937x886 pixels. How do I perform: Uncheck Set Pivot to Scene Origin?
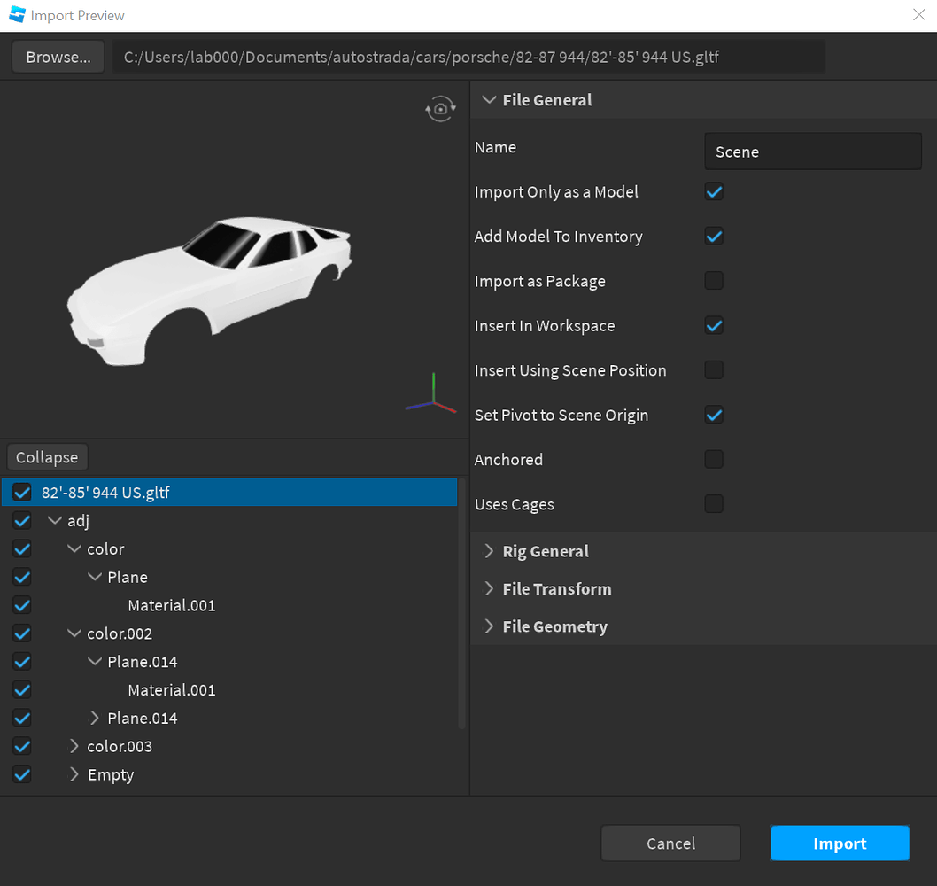[x=714, y=415]
